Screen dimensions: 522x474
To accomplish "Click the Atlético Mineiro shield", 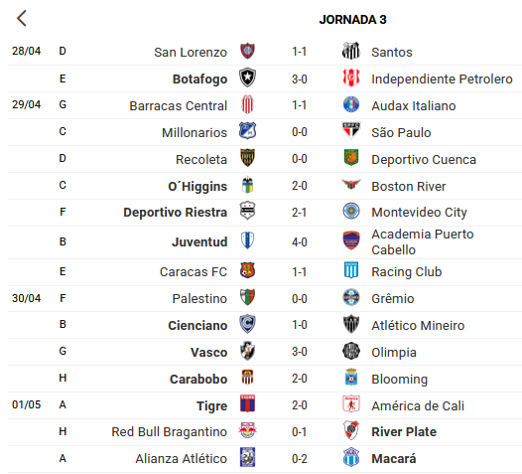I will coord(351,324).
